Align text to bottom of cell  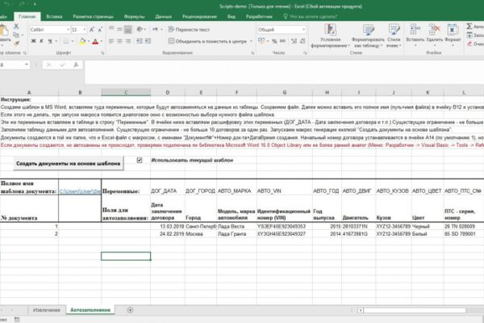pos(127,29)
